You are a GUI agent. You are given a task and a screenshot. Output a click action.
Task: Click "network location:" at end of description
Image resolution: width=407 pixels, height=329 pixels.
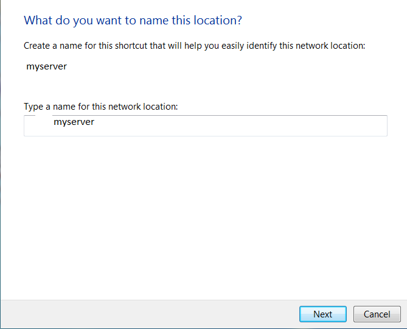[x=333, y=46]
